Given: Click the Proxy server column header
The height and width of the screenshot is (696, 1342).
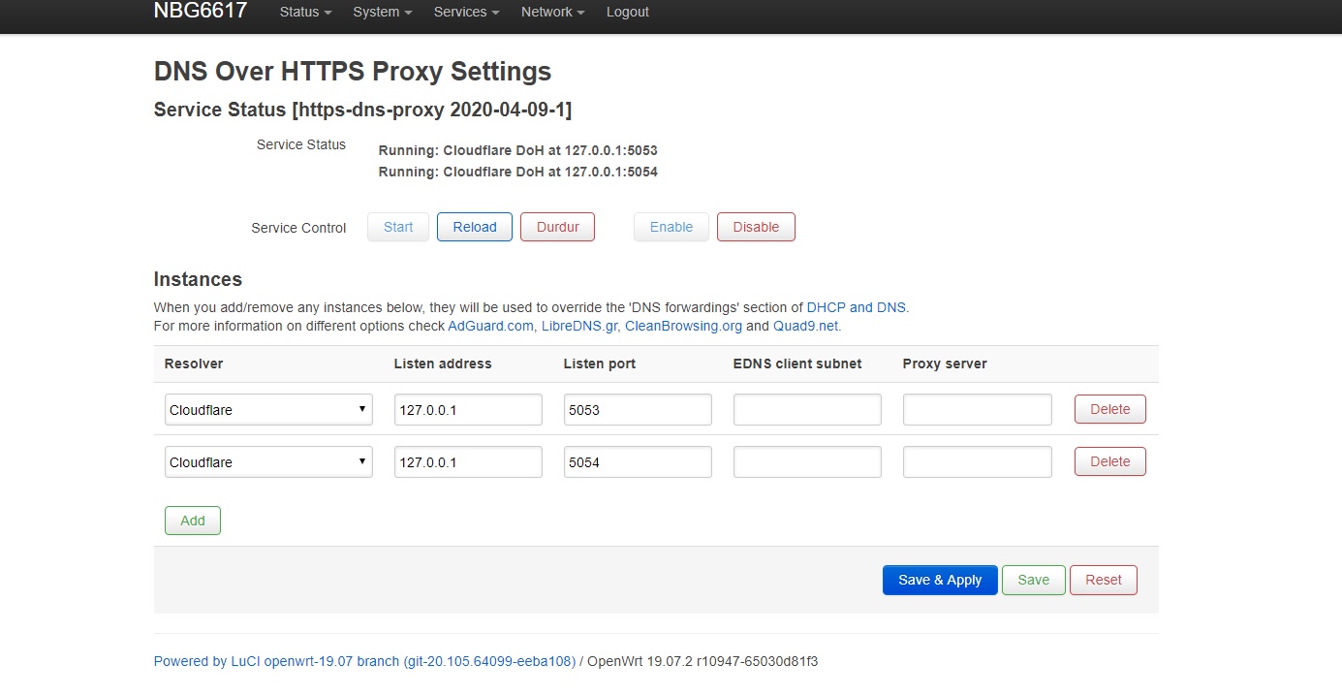Looking at the screenshot, I should coord(945,364).
